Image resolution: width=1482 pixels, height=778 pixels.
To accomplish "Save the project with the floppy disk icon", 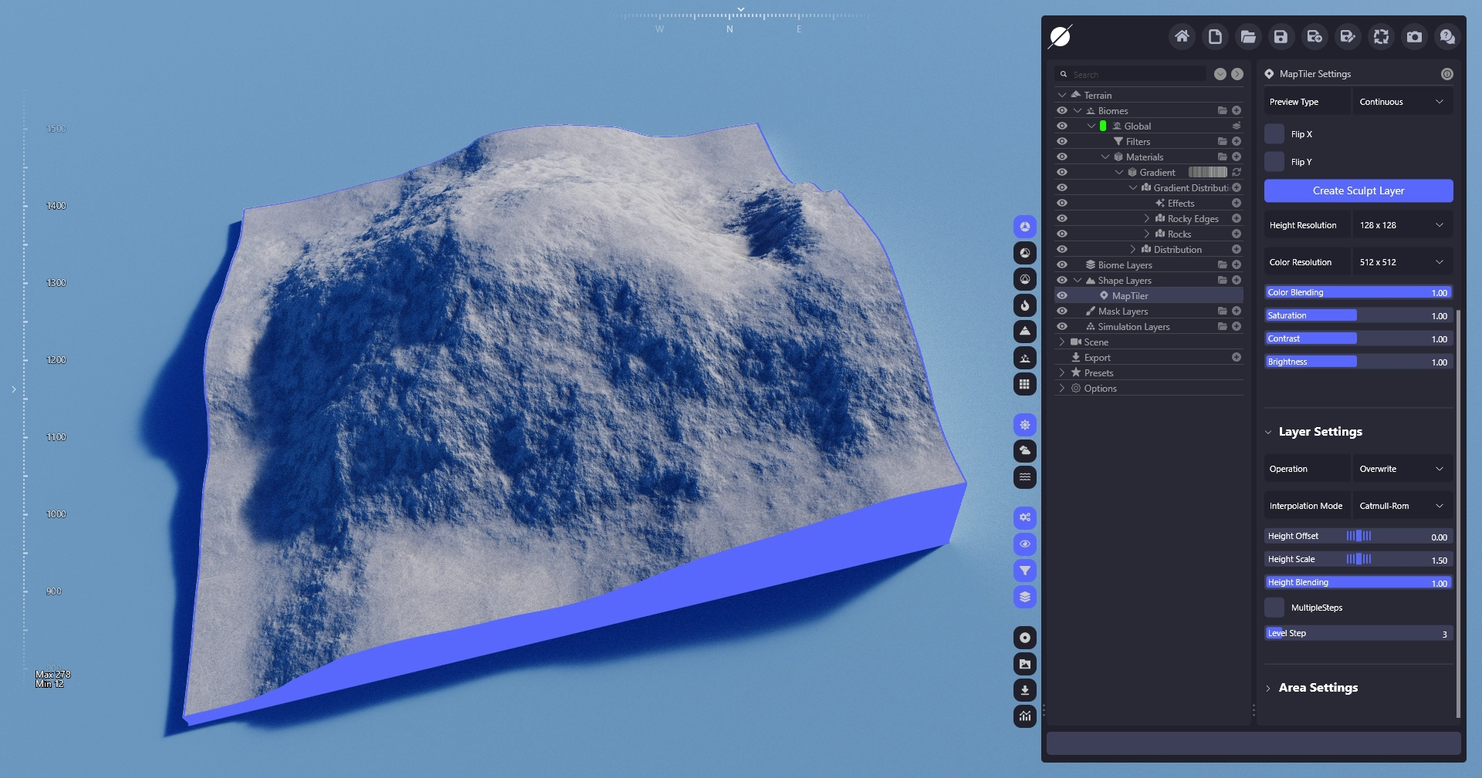I will pos(1281,36).
